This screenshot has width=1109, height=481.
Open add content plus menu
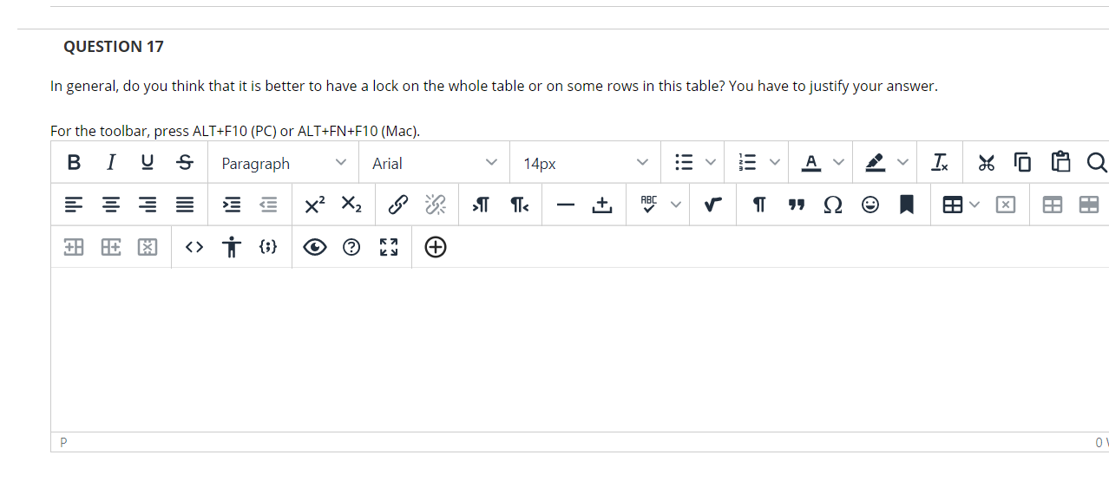(x=435, y=247)
